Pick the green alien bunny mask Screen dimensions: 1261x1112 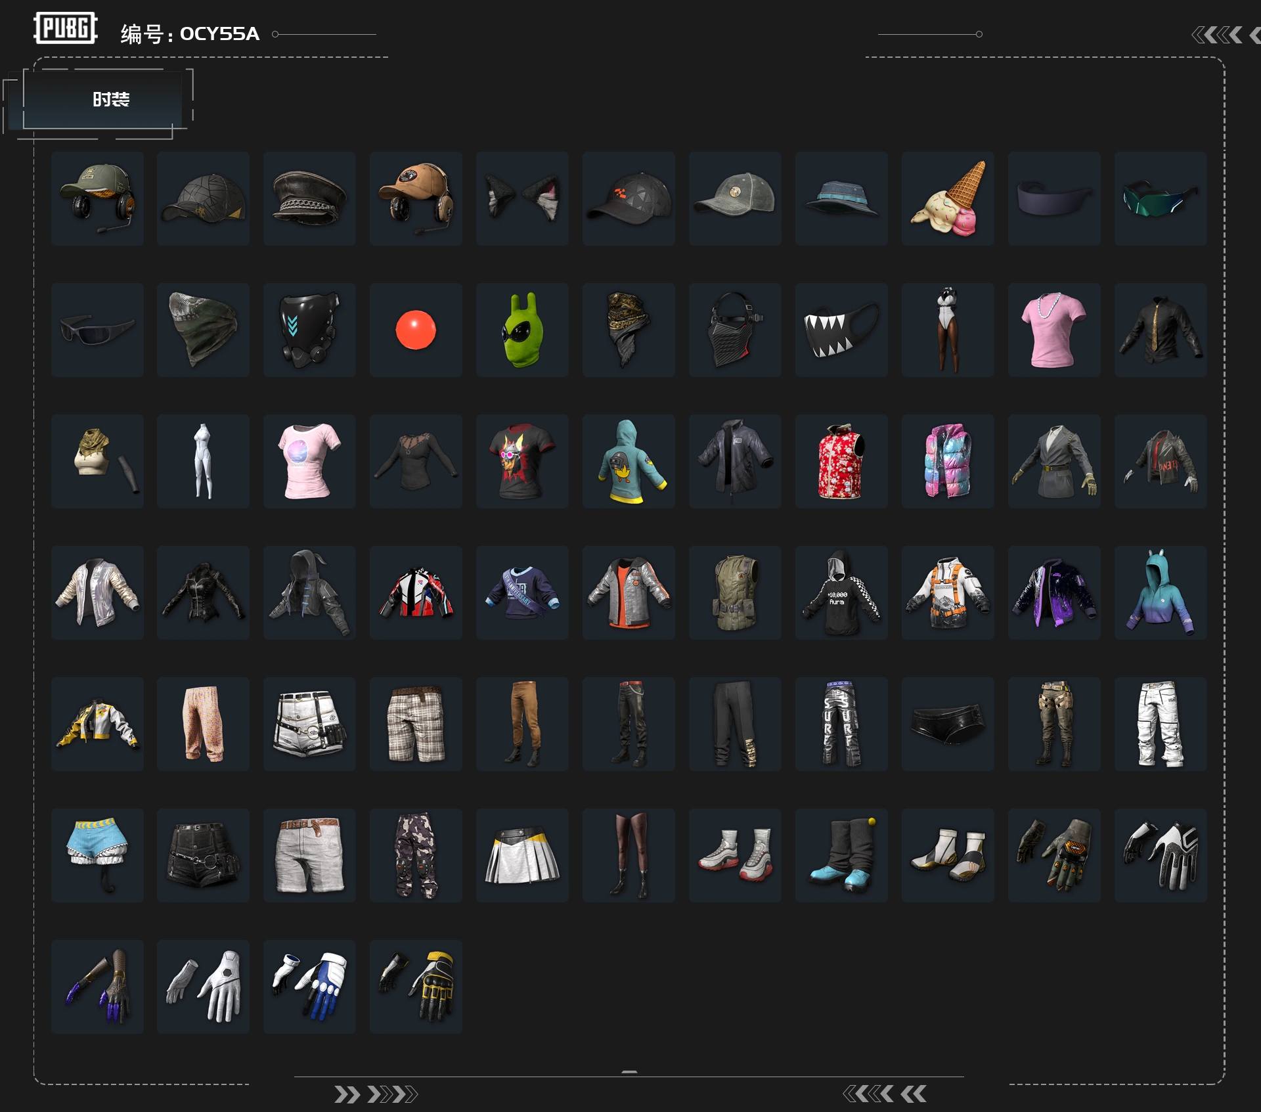tap(522, 330)
